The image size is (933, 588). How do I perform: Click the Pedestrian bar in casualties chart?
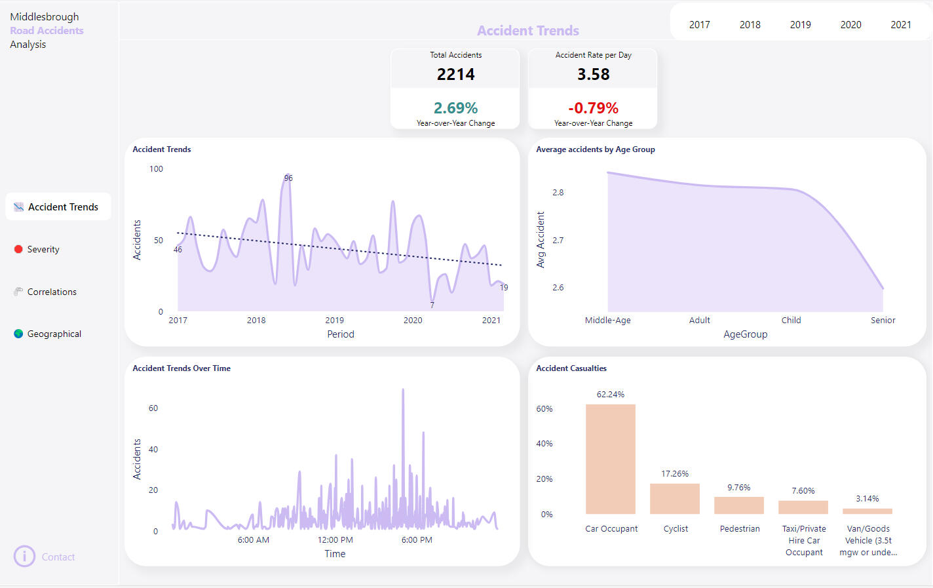(738, 505)
